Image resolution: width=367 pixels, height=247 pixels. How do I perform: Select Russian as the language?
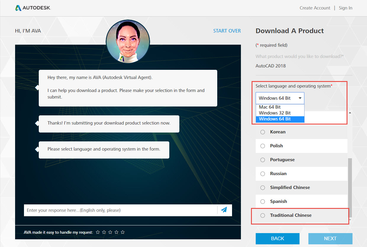coord(301,174)
